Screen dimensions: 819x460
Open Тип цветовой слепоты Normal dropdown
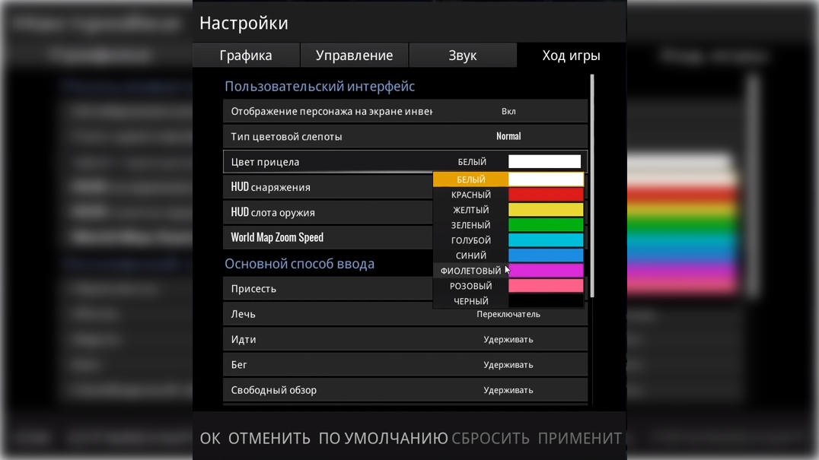tap(508, 137)
